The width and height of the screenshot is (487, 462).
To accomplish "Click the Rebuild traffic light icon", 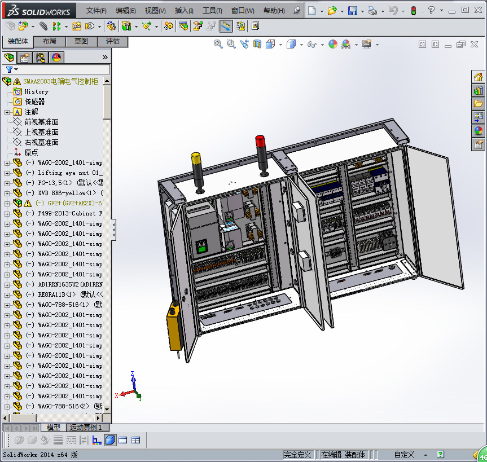I will [x=414, y=11].
